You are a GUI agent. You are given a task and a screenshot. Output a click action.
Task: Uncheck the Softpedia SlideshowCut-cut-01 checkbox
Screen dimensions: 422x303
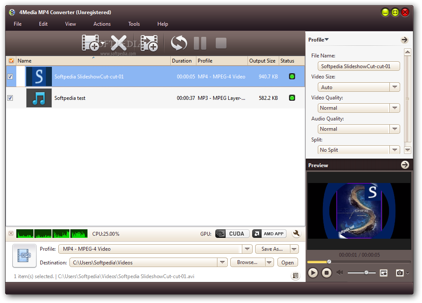[10, 77]
